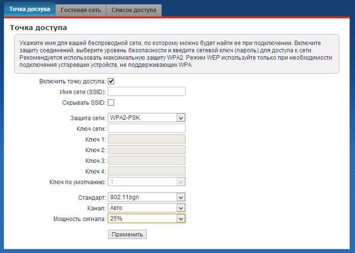This screenshot has width=355, height=253.
Task: Click the Ключ 2 field
Action: [147, 150]
